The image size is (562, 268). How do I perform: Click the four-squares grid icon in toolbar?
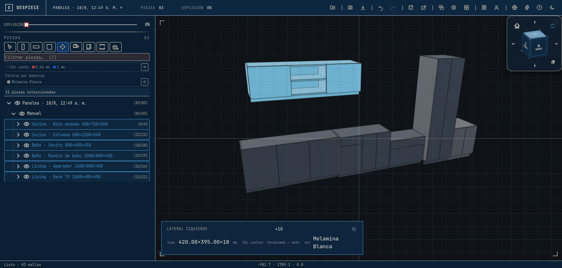pos(466,7)
